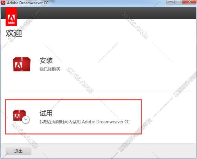Screen dimensions: 197x159
Task: Click the Adobe Dreamweaver CC window title
Action: 28,3
